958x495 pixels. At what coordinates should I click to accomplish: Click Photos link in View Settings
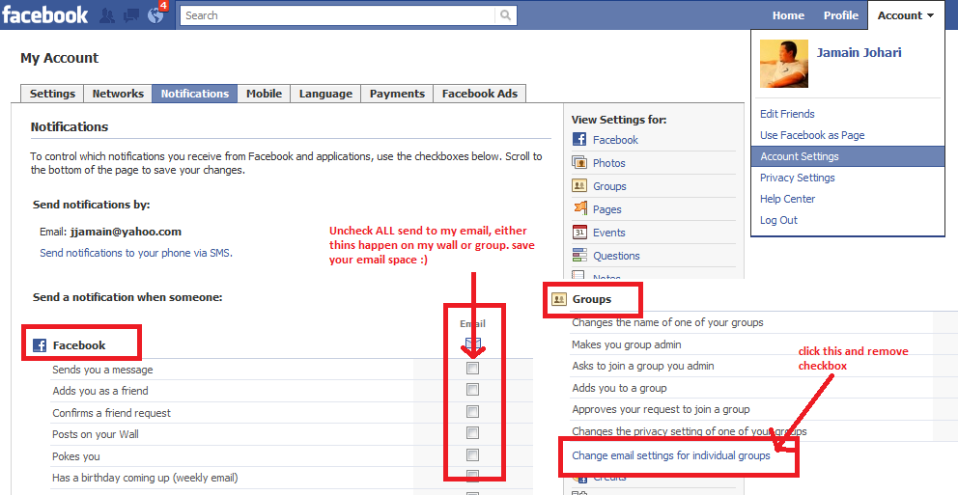pos(609,163)
